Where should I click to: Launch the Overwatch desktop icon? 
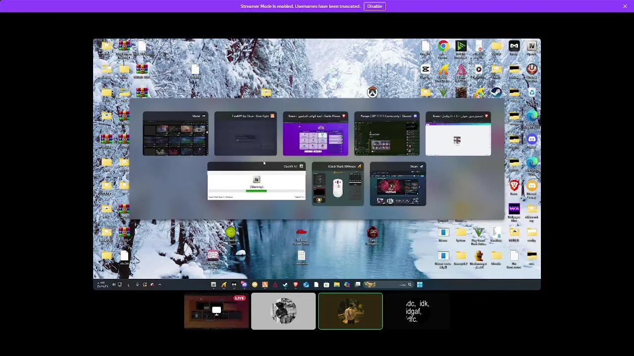[x=372, y=92]
